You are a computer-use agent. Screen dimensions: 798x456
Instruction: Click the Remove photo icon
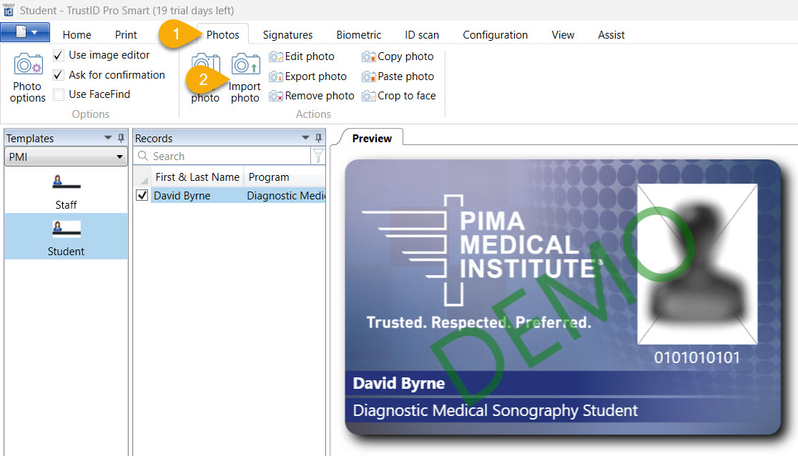coord(276,96)
